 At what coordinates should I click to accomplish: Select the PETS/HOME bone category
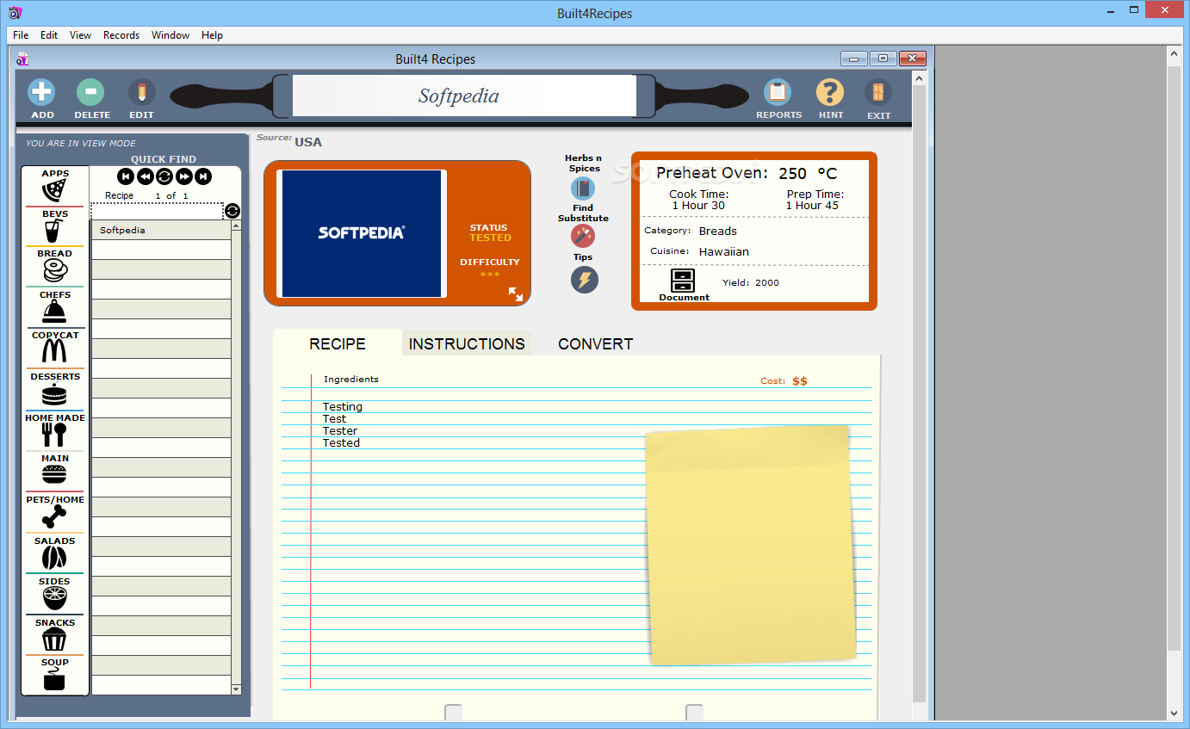click(x=55, y=516)
